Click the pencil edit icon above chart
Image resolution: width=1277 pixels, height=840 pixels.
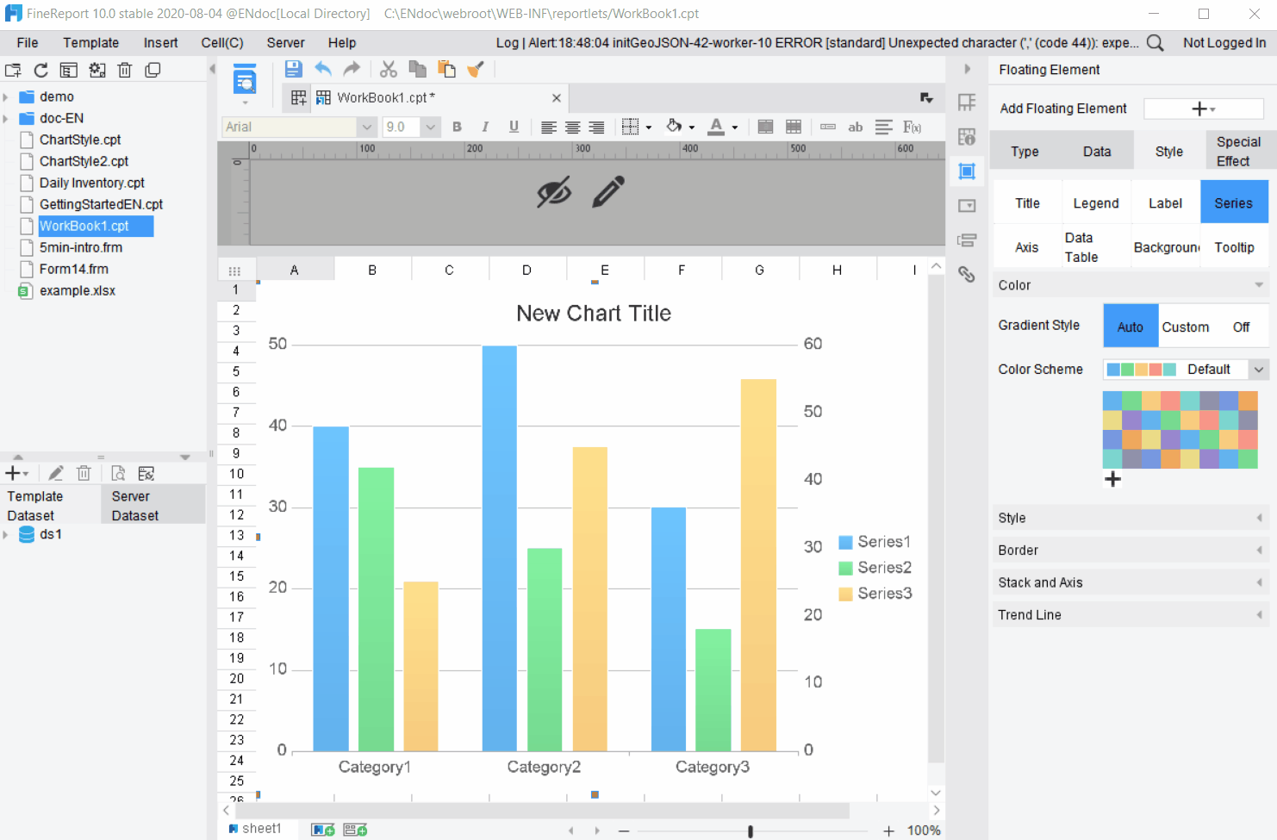(608, 192)
